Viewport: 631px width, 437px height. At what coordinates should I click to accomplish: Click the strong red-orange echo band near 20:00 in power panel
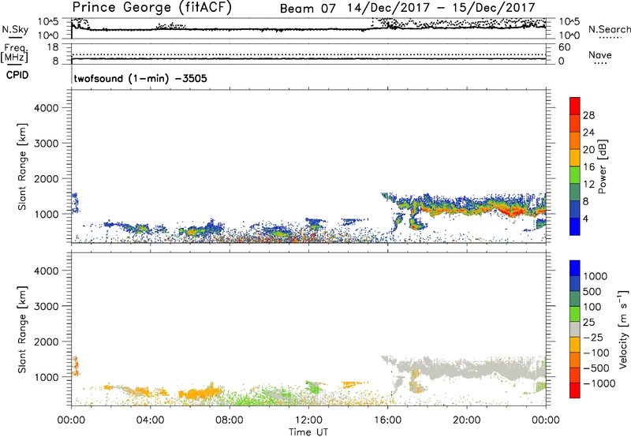(467, 211)
